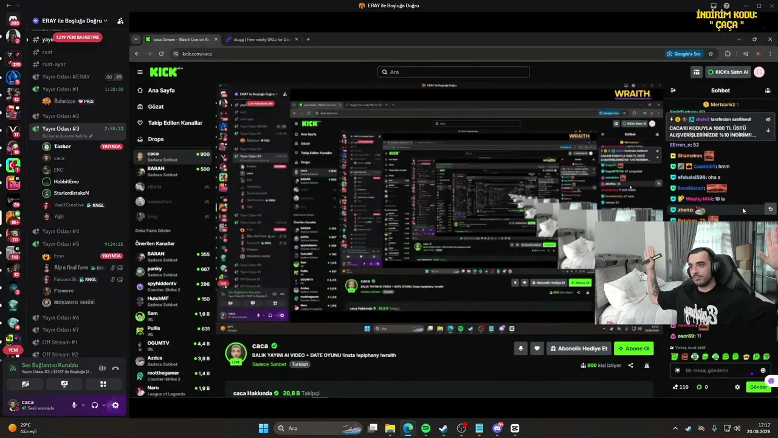This screenshot has height=438, width=778.
Task: Unpin the pinned chat message
Action: click(768, 119)
